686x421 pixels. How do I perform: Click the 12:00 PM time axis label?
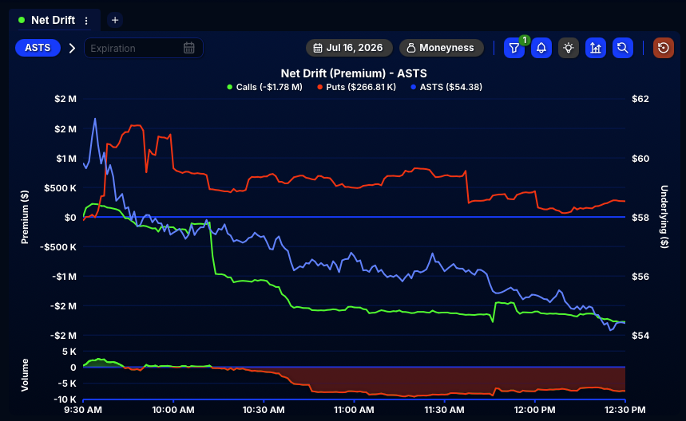point(534,410)
